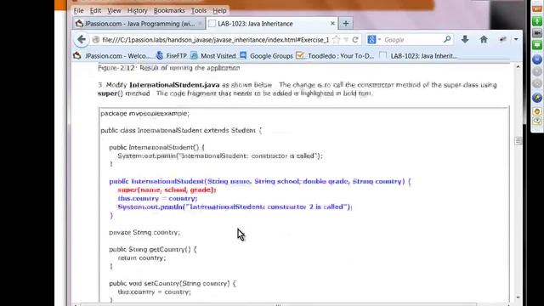Open URL history dropdown arrow
The height and width of the screenshot is (306, 544).
346,40
